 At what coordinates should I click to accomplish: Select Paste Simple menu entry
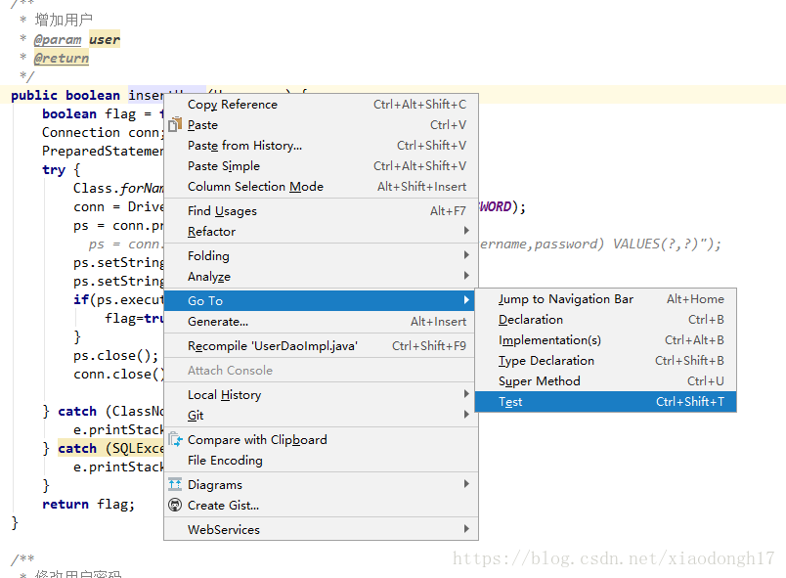click(x=321, y=166)
